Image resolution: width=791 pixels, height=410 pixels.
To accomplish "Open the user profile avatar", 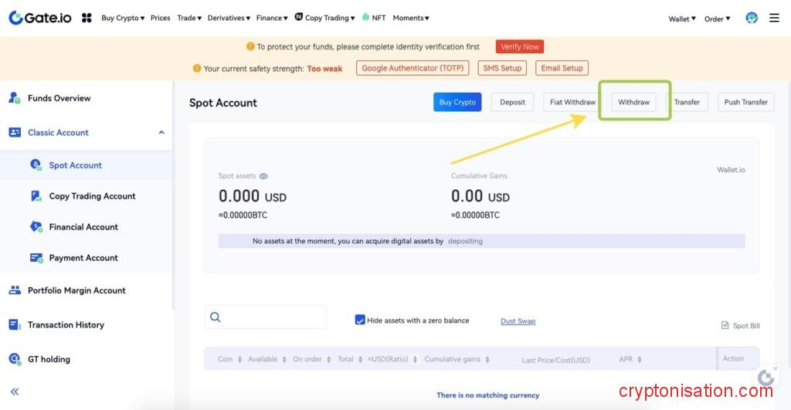I will point(752,18).
